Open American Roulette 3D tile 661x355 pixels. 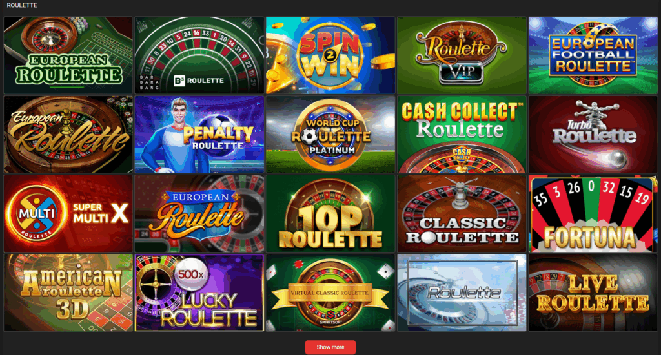point(68,293)
